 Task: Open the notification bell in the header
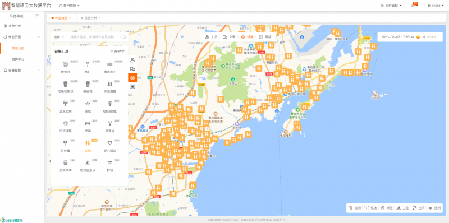[413, 6]
